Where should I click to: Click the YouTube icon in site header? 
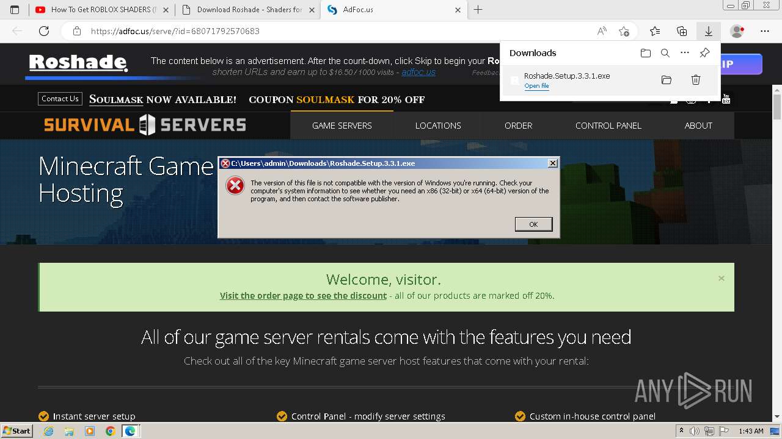pyautogui.click(x=726, y=99)
